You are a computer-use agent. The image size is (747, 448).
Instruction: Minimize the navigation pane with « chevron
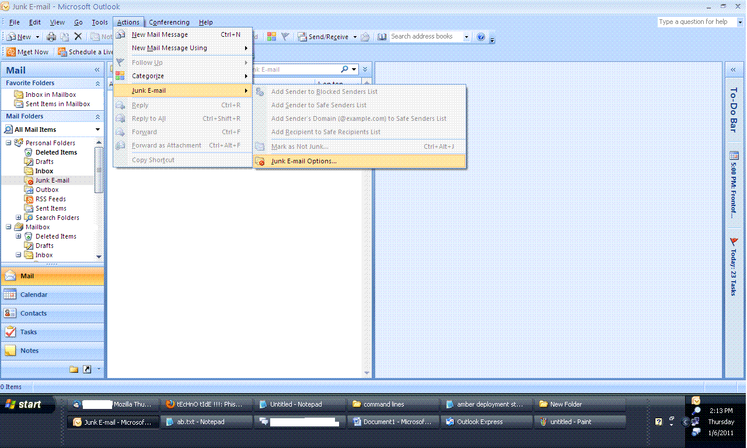pos(97,70)
